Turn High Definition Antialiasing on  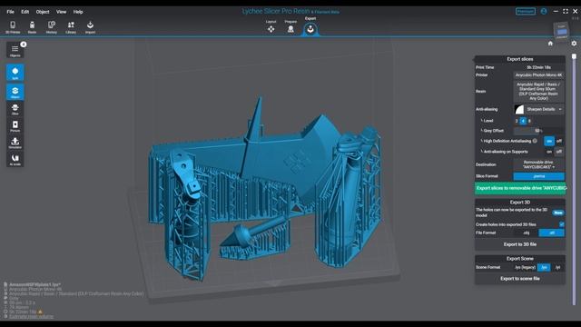tap(549, 142)
